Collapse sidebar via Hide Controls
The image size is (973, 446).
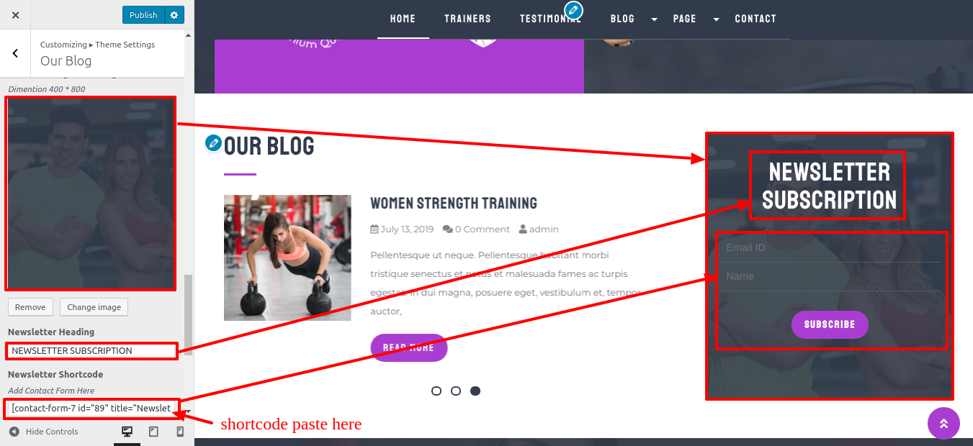(x=44, y=432)
